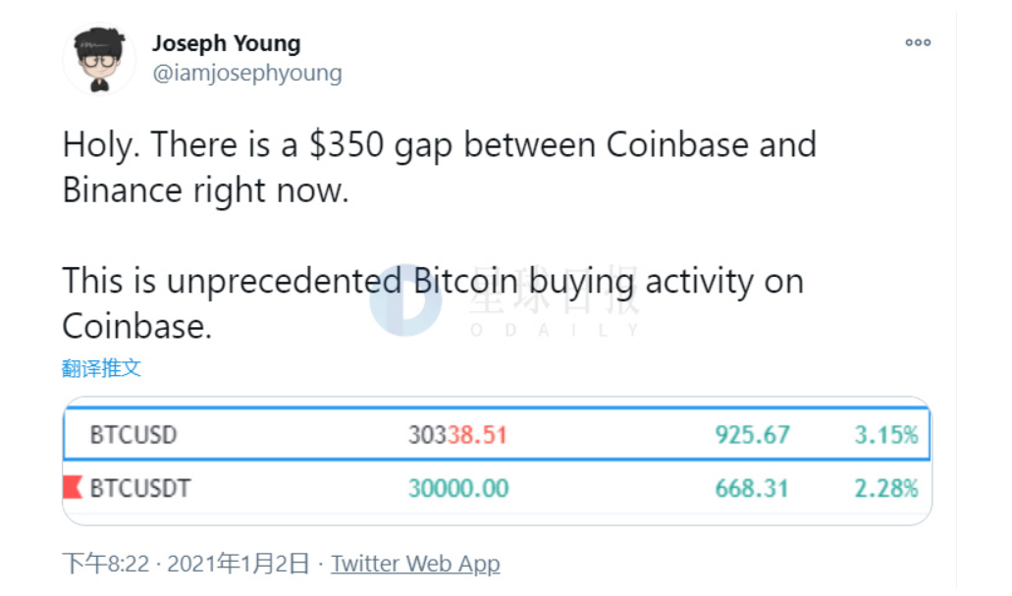Click the Odaily circular watermark logo
This screenshot has height=596, width=1012.
(403, 298)
